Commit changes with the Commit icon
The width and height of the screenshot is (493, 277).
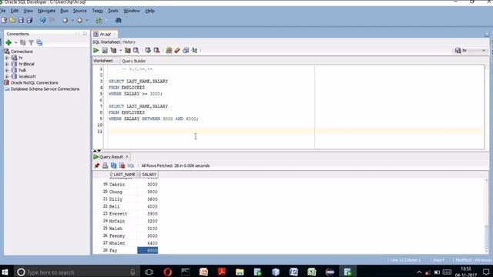pyautogui.click(x=147, y=51)
